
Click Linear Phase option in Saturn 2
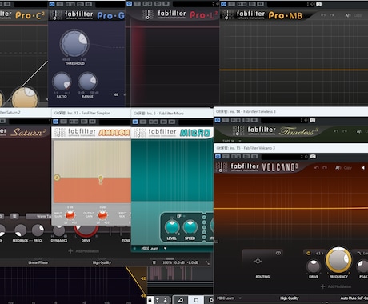38,262
